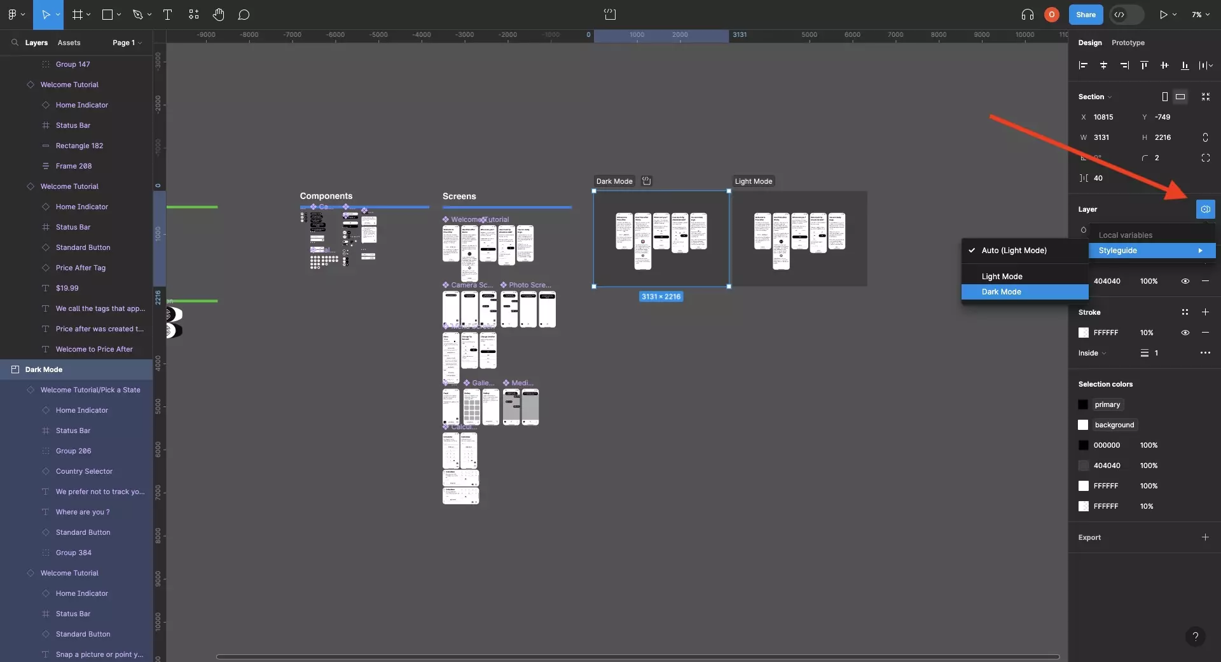Align selection to vertical centers
The image size is (1221, 662).
click(x=1164, y=65)
